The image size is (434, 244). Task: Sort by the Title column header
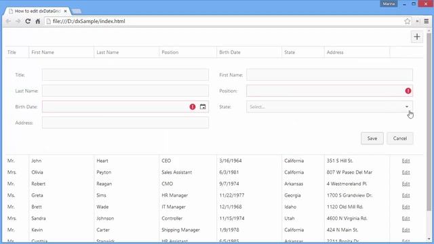(x=17, y=52)
